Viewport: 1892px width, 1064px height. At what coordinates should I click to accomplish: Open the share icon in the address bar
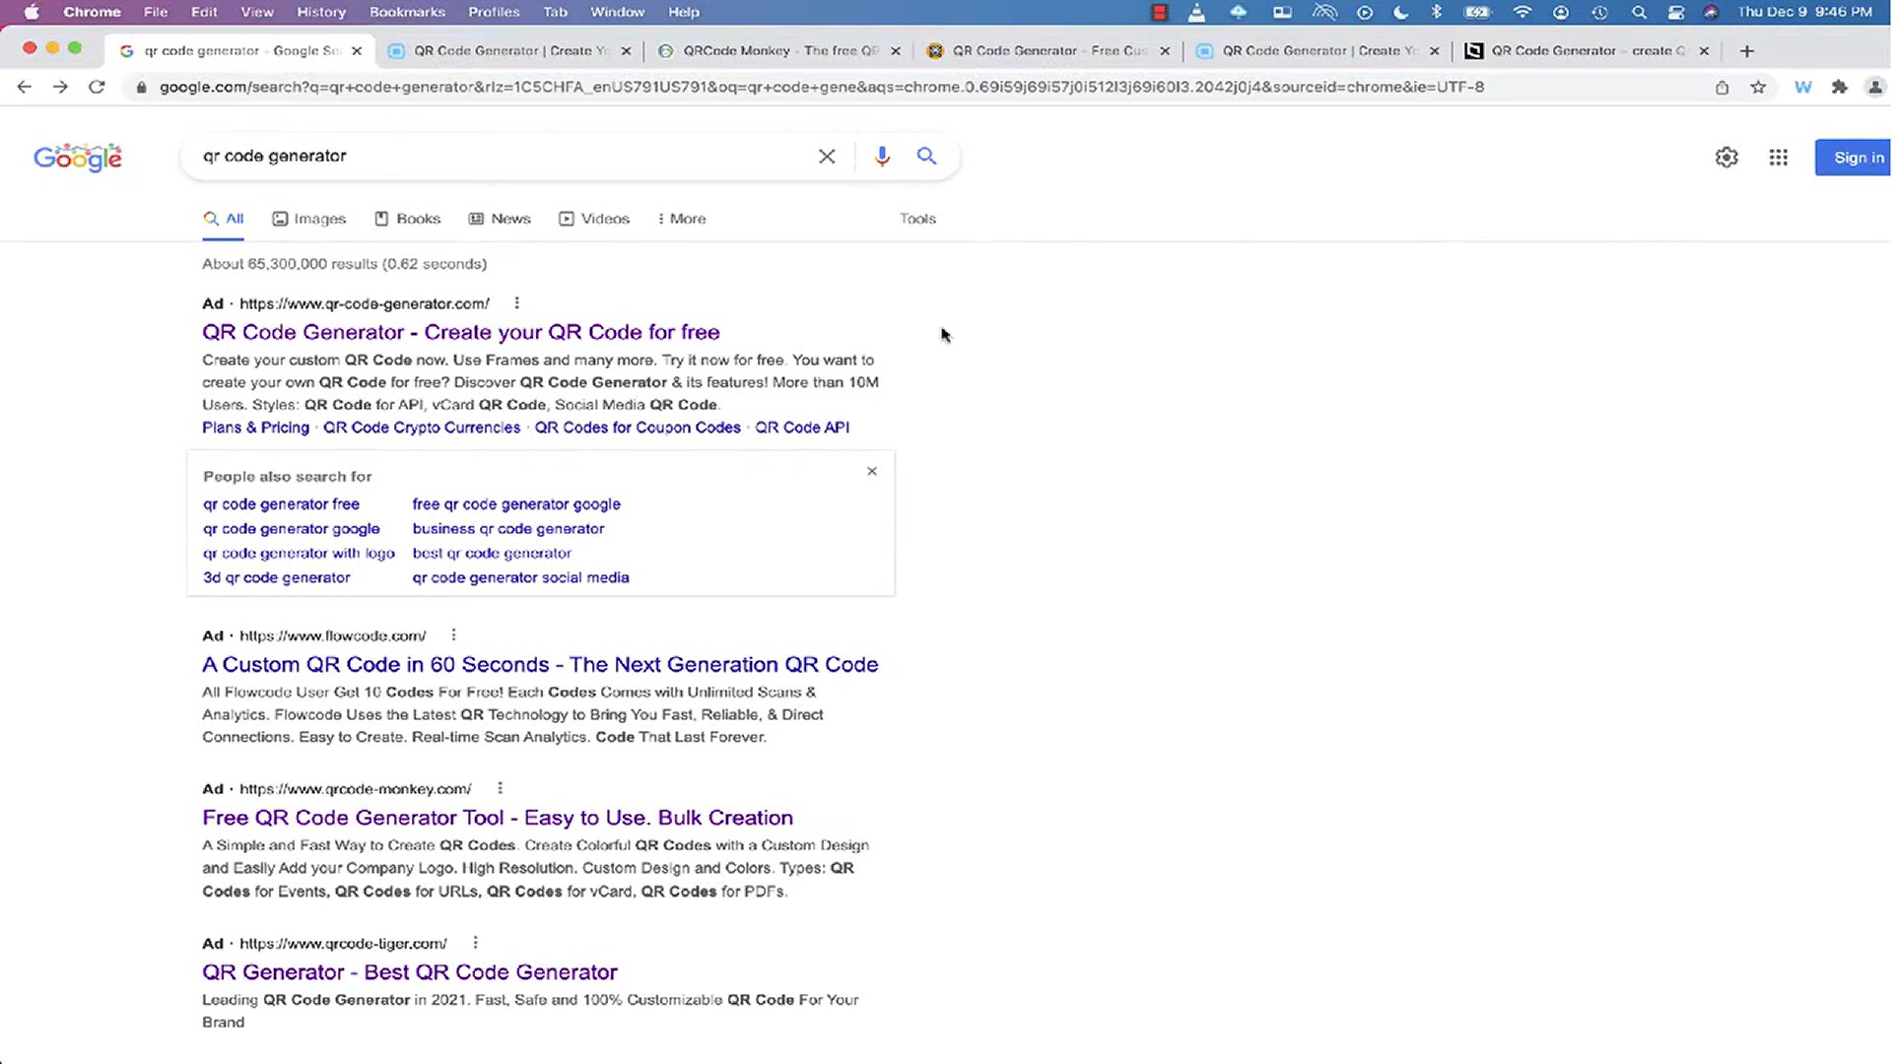1722,87
